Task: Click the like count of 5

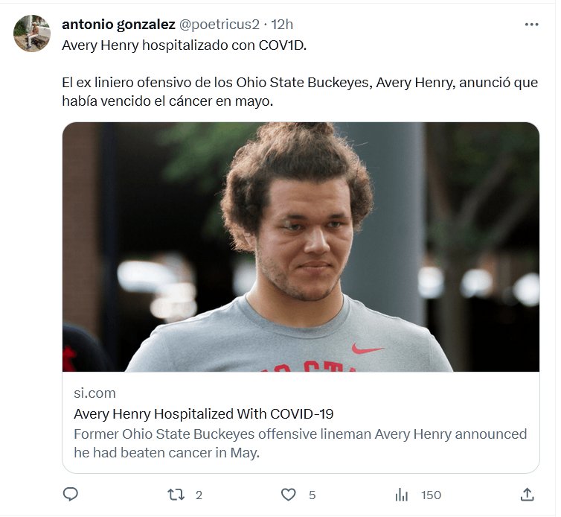Action: point(312,495)
